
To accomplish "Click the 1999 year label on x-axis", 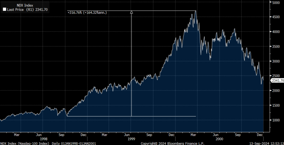I will coord(131,139).
